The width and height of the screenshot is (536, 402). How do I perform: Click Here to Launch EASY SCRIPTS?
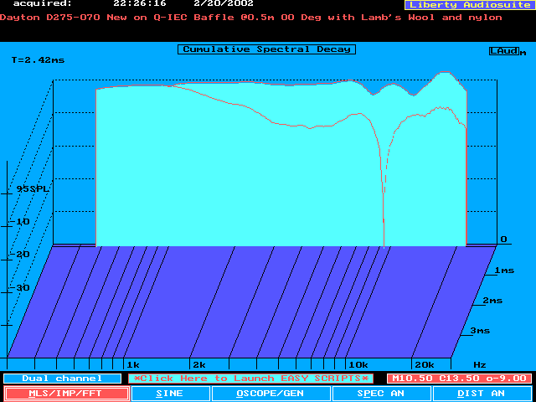click(251, 379)
